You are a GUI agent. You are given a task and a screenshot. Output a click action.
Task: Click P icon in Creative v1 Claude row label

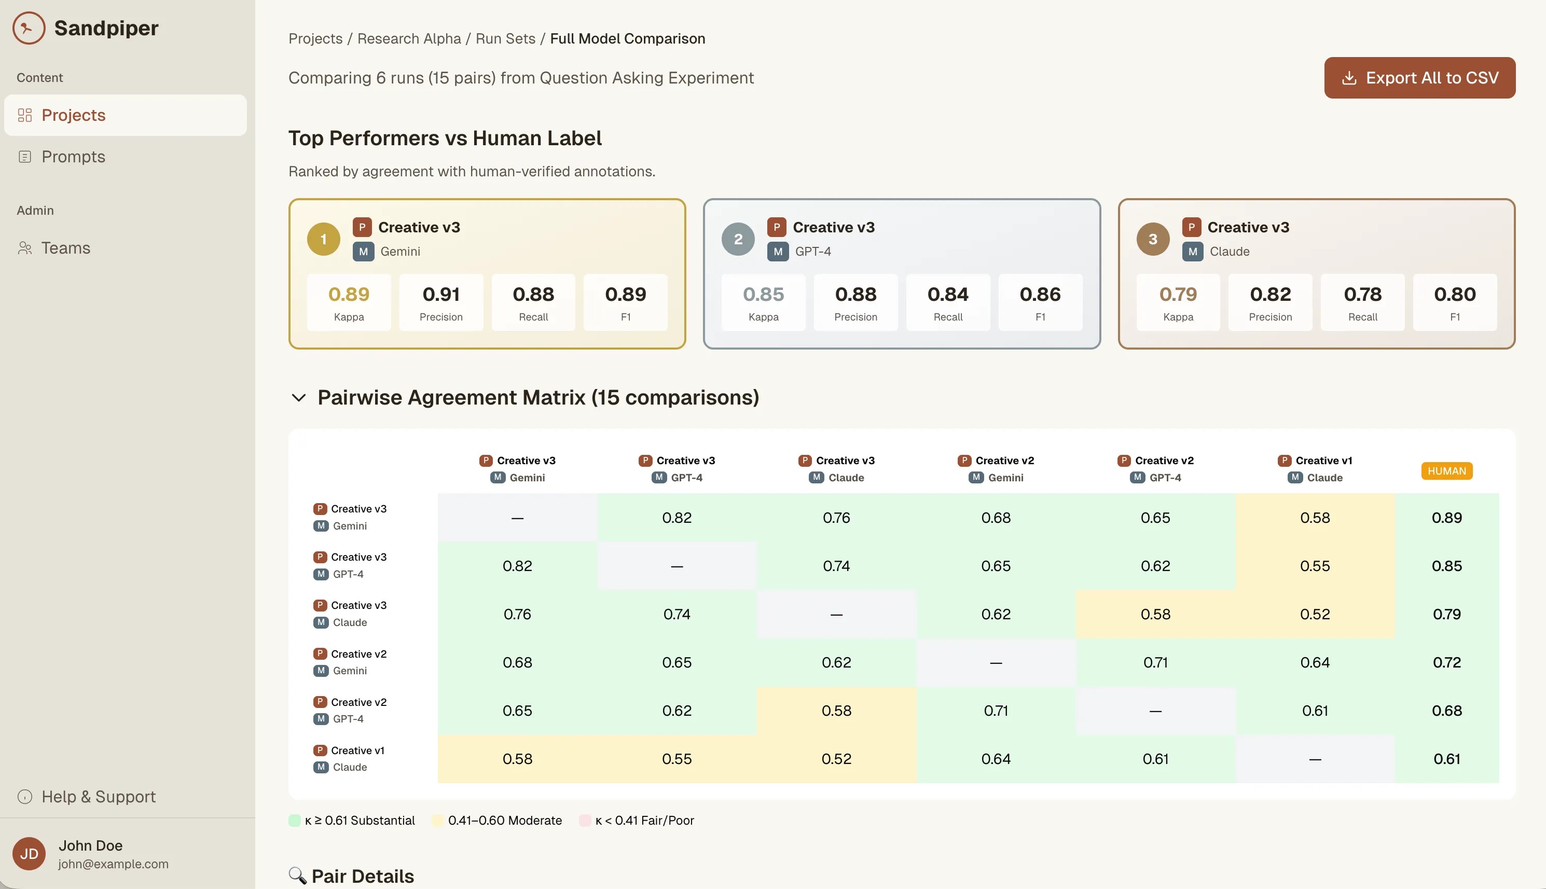[x=320, y=750]
